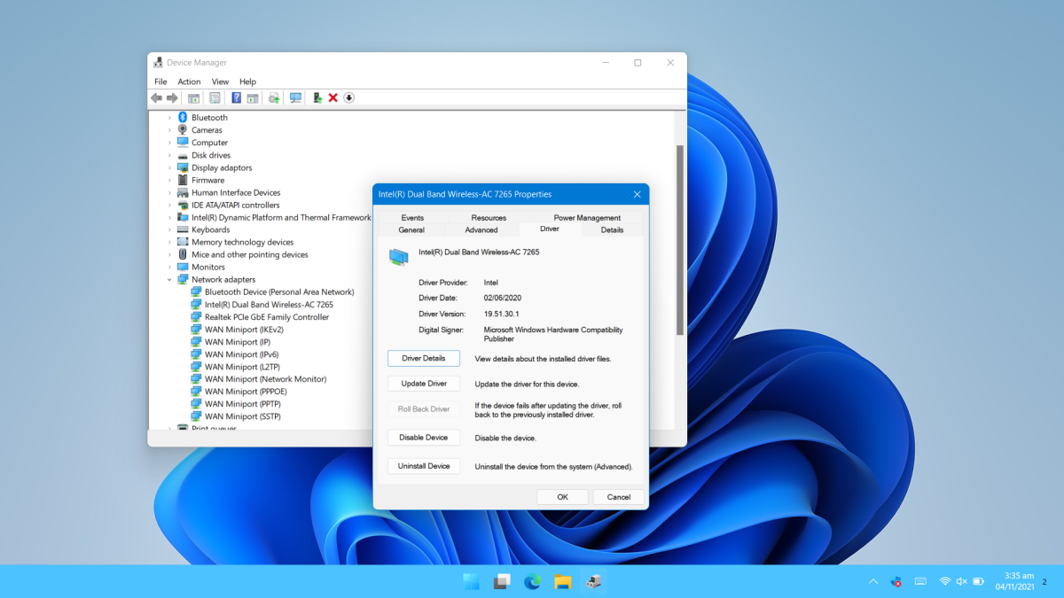Open the Help menu
Screen dimensions: 1064x598
pyautogui.click(x=247, y=82)
